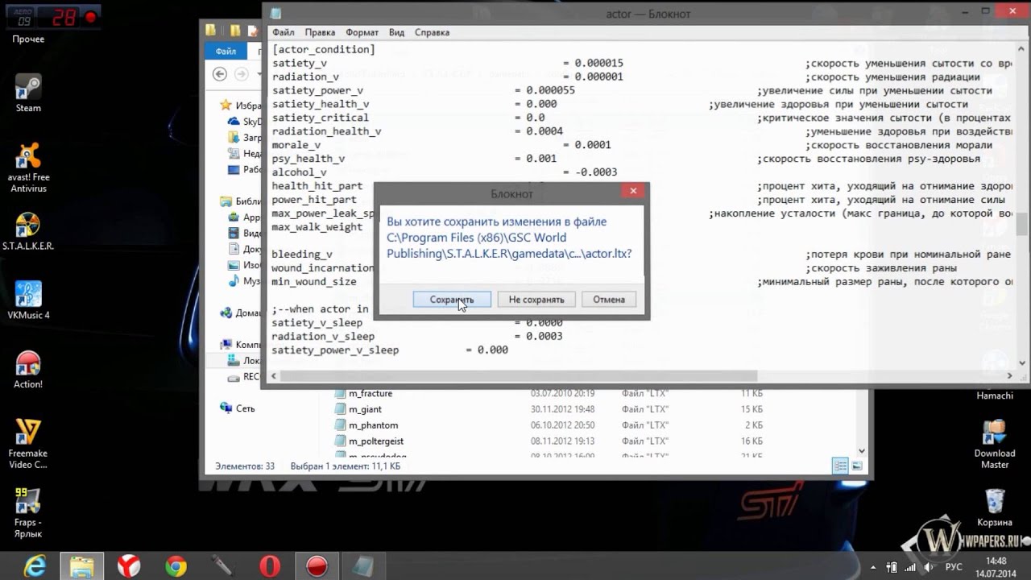Switch Explorer to details view icon
1031x580 pixels.
(x=841, y=466)
